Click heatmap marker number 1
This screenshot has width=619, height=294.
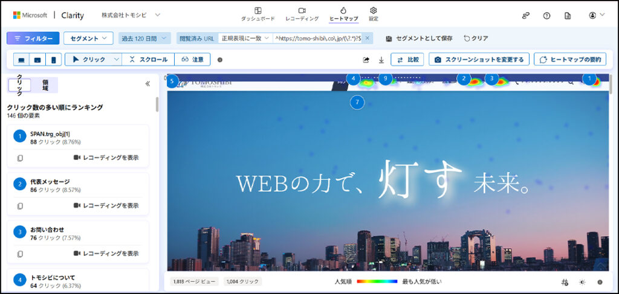589,78
